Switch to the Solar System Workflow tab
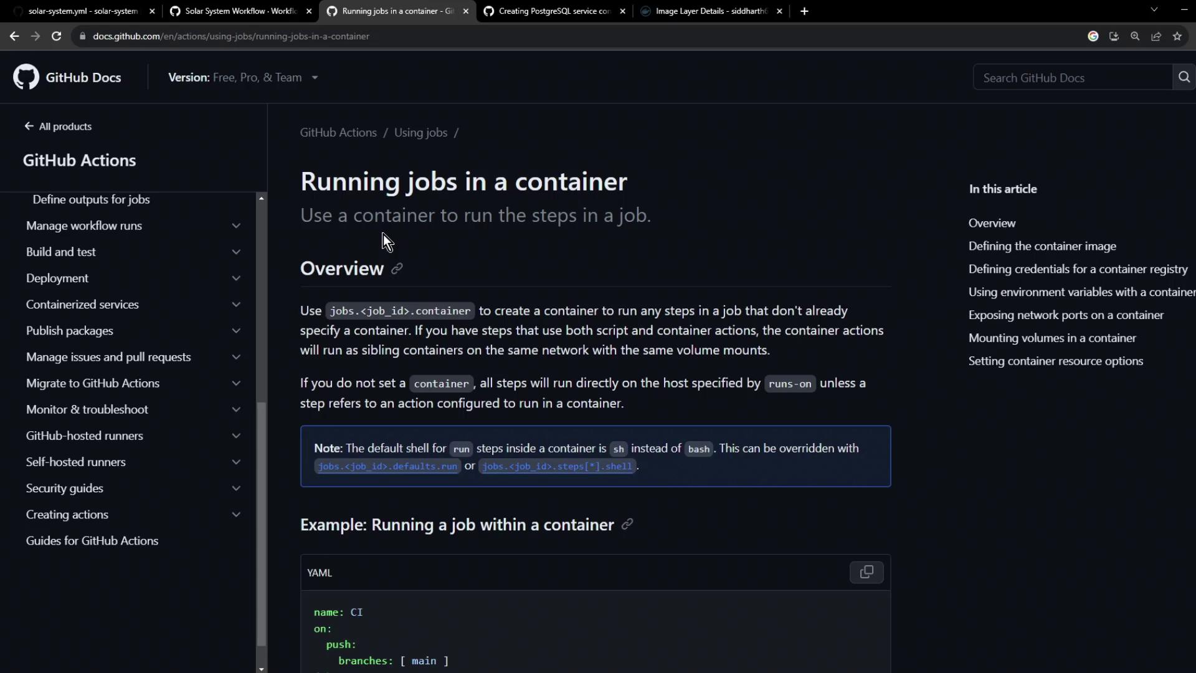The image size is (1196, 673). pos(240,11)
